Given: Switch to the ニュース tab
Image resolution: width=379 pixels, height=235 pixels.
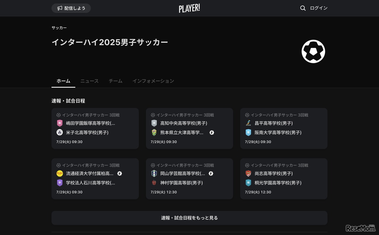Looking at the screenshot, I should 89,81.
